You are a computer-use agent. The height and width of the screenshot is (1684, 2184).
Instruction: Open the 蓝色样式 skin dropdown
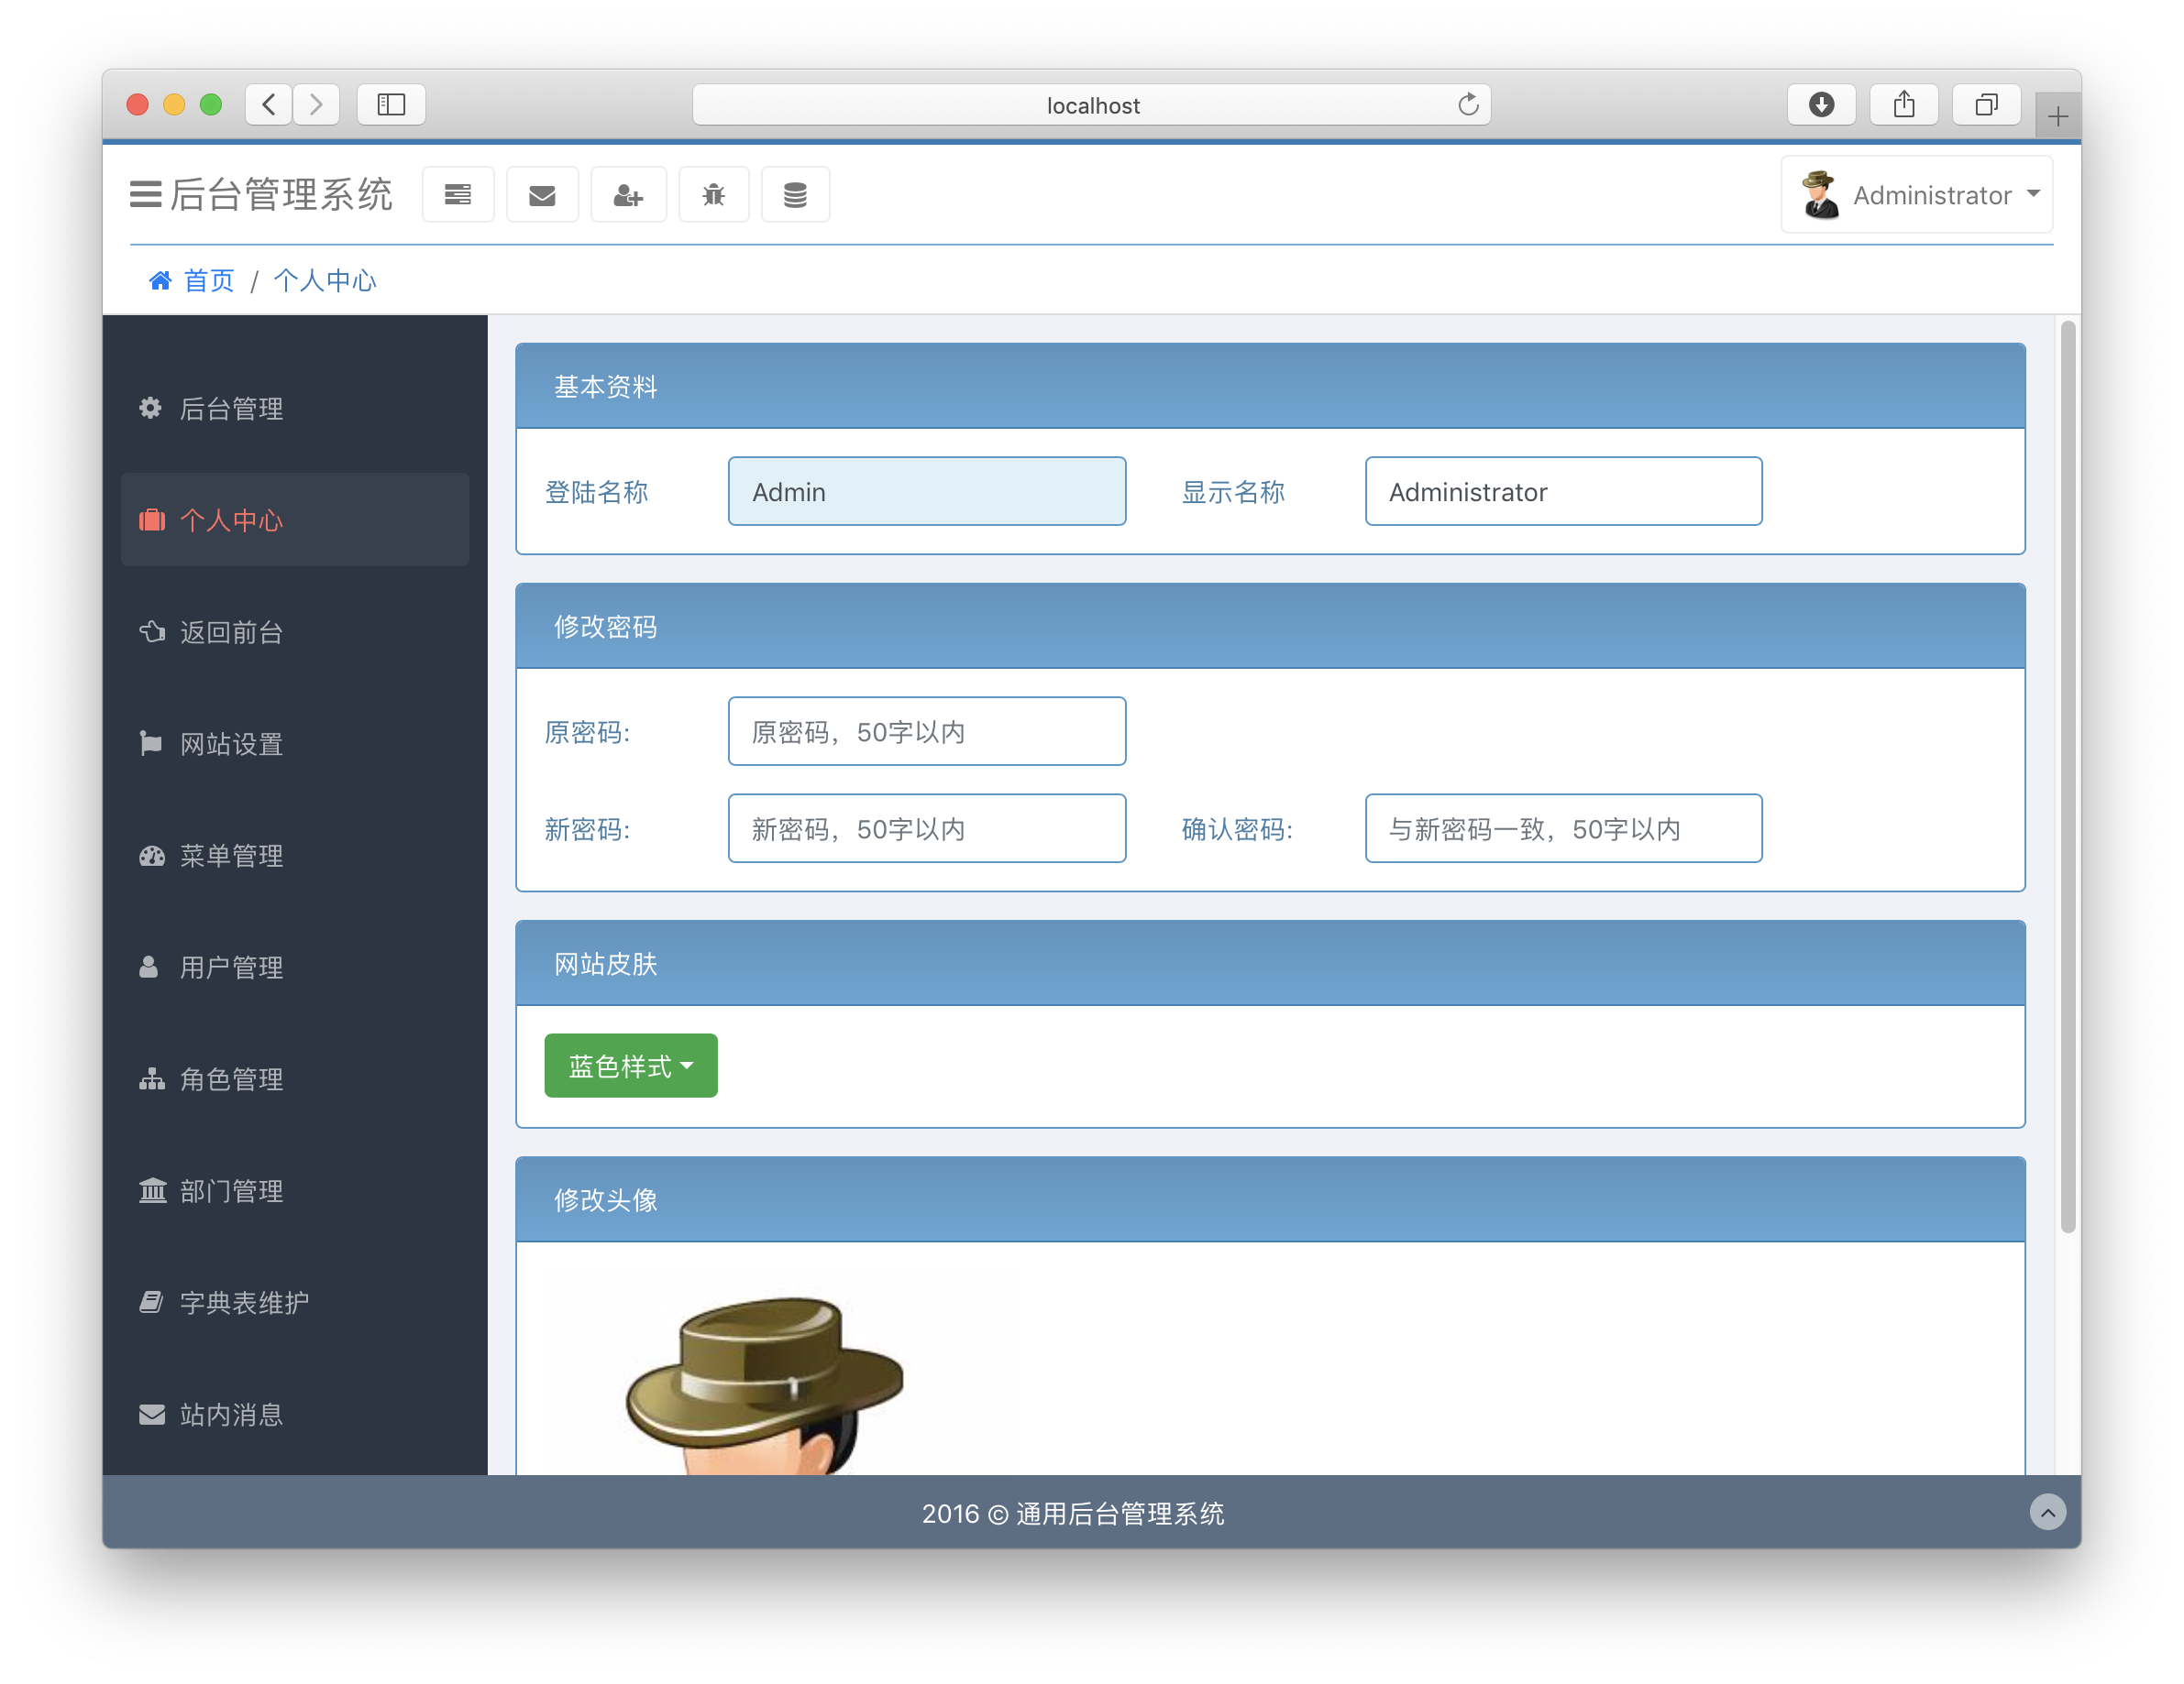coord(631,1066)
